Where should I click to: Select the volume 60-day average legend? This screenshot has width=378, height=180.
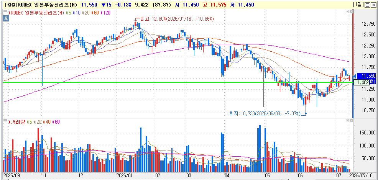(x=56, y=122)
